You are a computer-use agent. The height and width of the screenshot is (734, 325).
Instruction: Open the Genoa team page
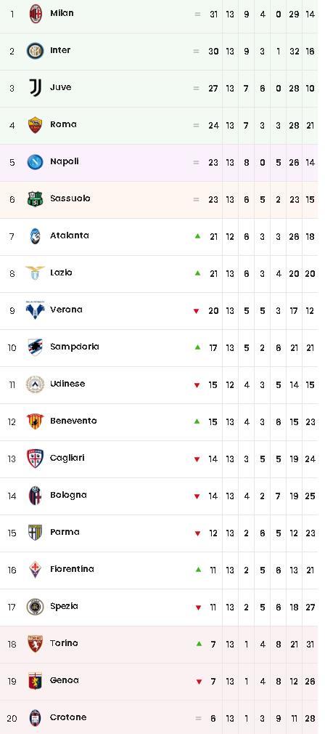[x=65, y=680]
